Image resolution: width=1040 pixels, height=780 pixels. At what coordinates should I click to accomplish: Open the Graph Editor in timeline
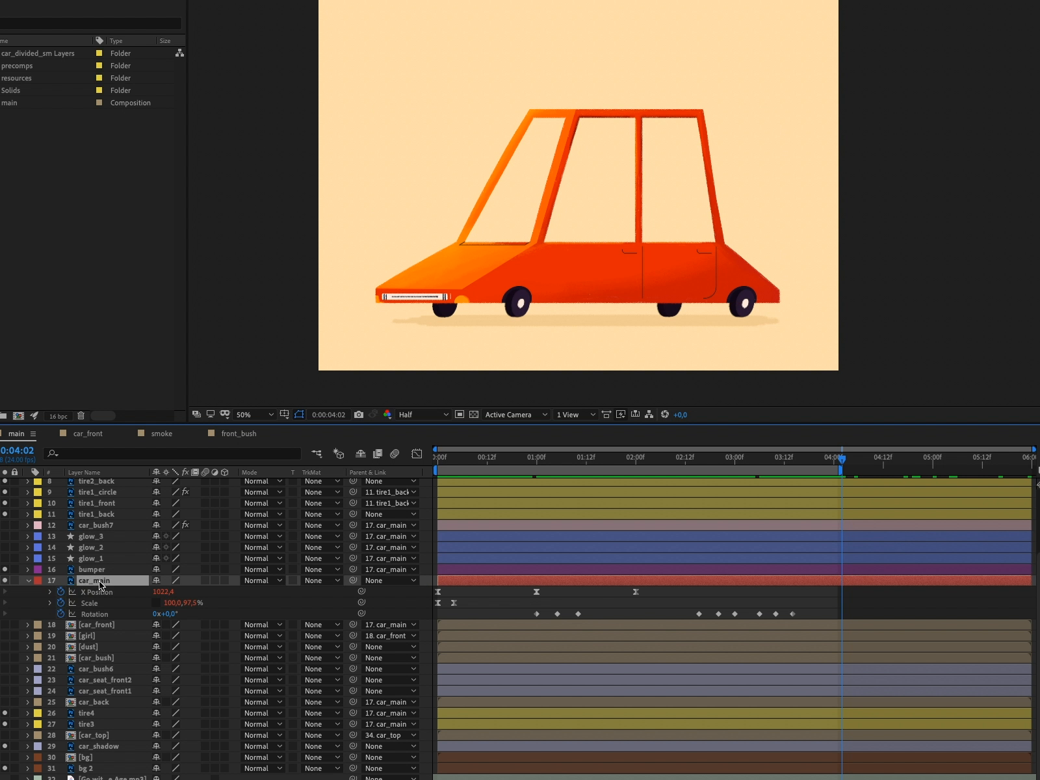[x=417, y=454]
